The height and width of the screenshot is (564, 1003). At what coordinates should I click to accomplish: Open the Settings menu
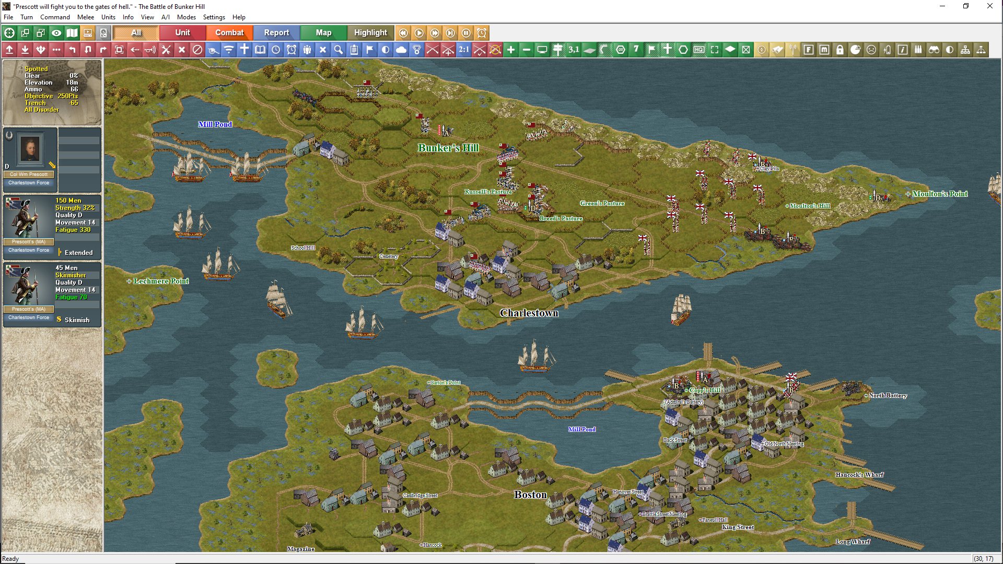[x=214, y=17]
